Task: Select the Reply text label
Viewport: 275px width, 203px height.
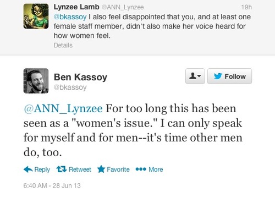Action: pyautogui.click(x=42, y=169)
